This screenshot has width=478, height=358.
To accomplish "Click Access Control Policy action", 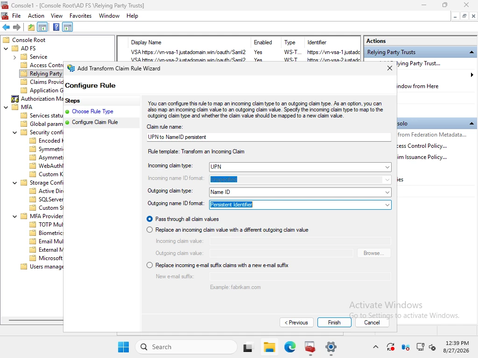I will point(422,146).
